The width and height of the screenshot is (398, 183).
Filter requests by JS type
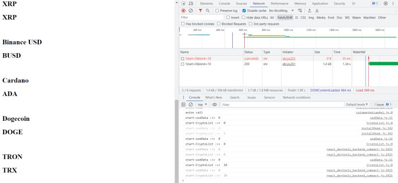tap(297, 17)
